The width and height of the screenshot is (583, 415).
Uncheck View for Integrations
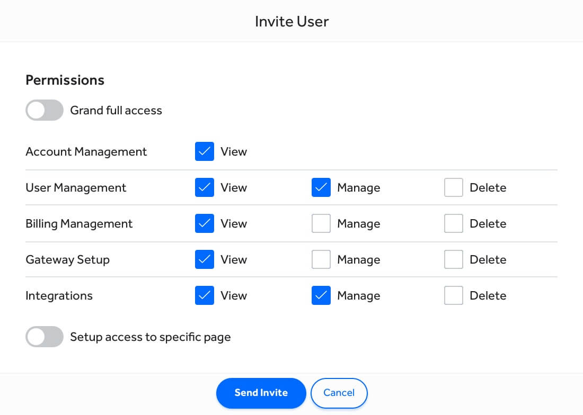click(204, 295)
